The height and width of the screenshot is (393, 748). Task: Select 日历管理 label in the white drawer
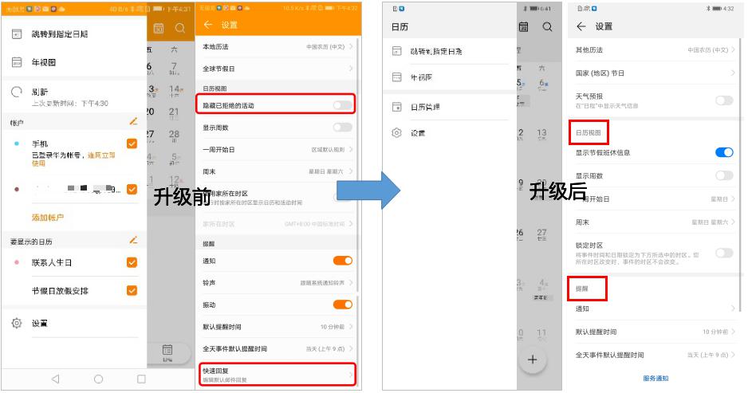pyautogui.click(x=425, y=107)
